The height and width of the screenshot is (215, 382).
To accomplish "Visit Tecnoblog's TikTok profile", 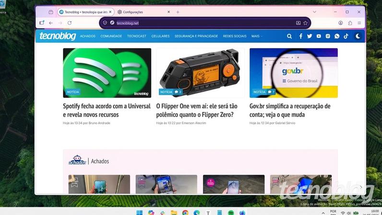I will coord(346,36).
